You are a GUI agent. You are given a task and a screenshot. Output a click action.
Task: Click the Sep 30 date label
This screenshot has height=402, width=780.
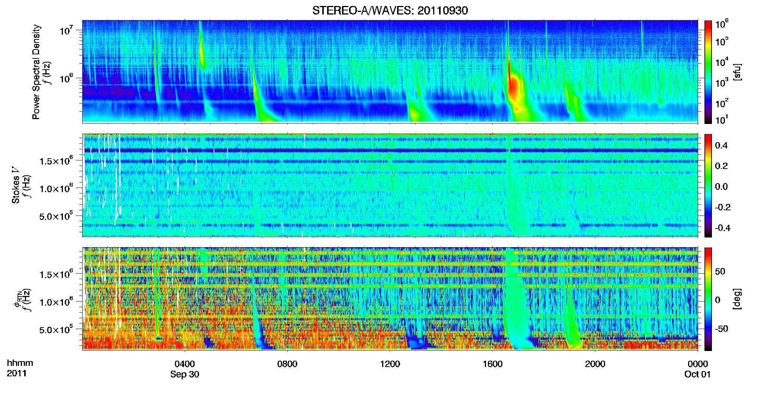point(185,374)
